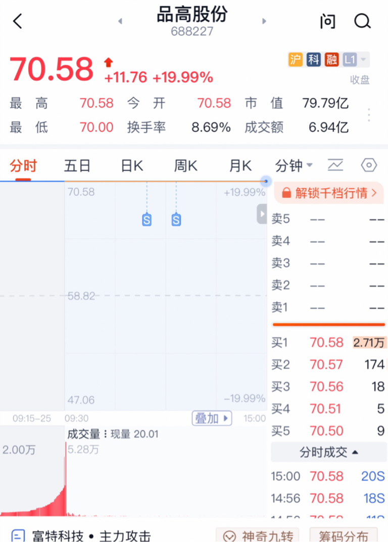Select the 买1 70.58 bid row

328,343
